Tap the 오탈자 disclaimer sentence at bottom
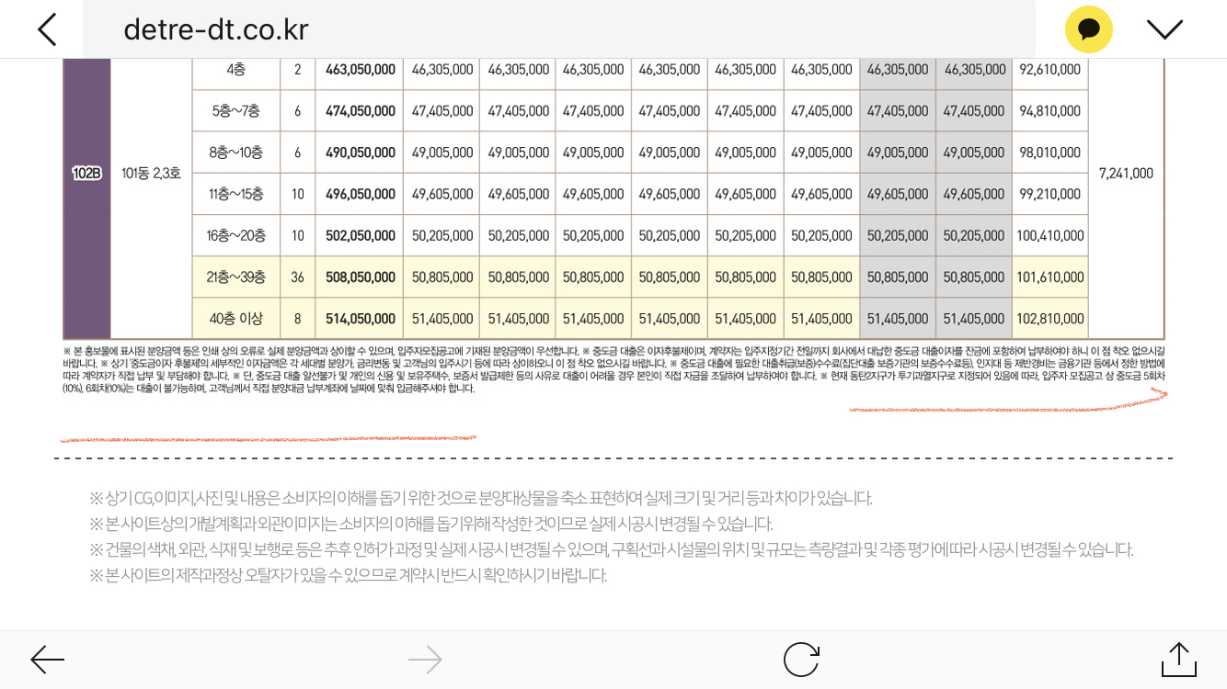Screen dimensions: 1227x689 [x=348, y=575]
